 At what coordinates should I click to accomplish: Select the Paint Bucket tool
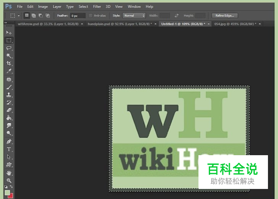click(9, 117)
